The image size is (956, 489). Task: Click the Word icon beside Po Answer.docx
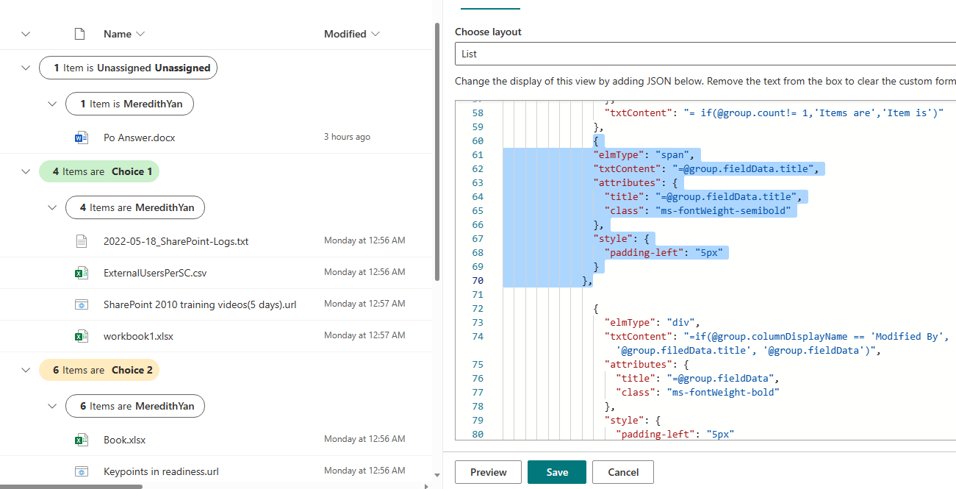pyautogui.click(x=81, y=138)
